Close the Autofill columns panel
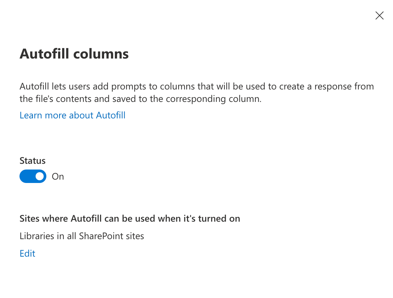The width and height of the screenshot is (393, 298). [x=379, y=15]
